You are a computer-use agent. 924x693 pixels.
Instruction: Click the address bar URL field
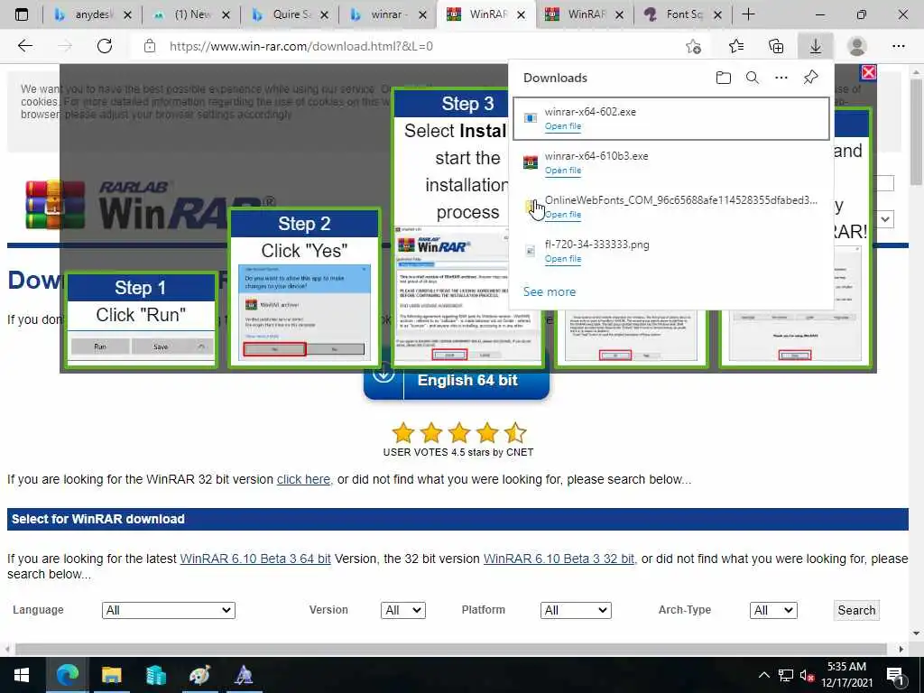412,46
